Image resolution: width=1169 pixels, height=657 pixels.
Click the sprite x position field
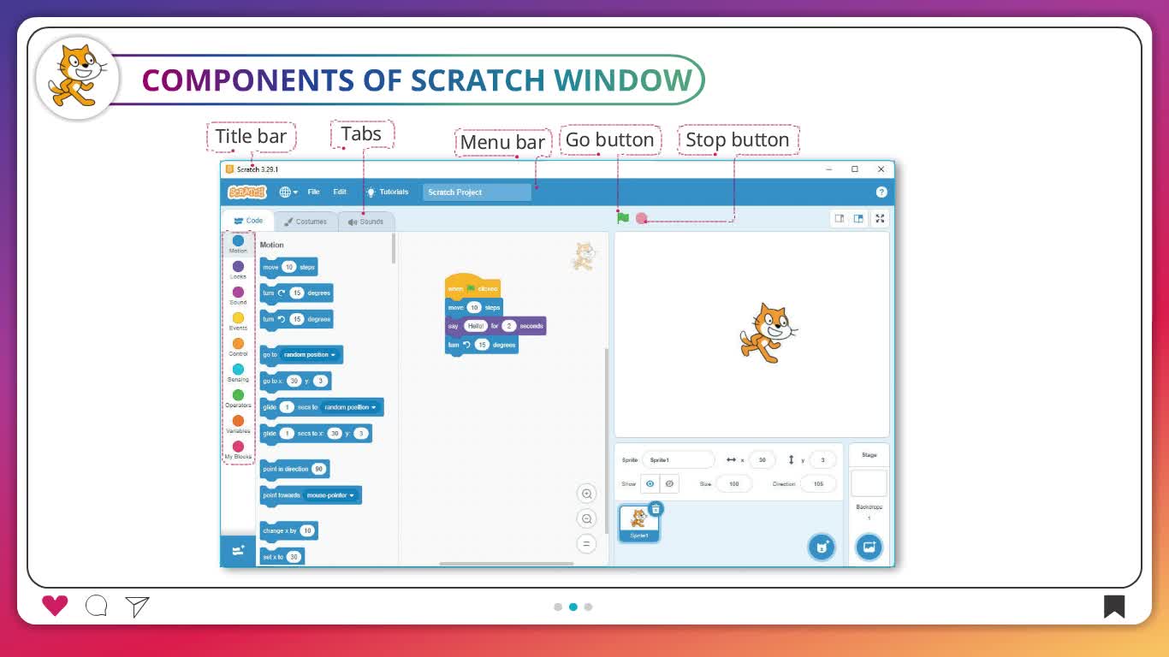(x=762, y=460)
